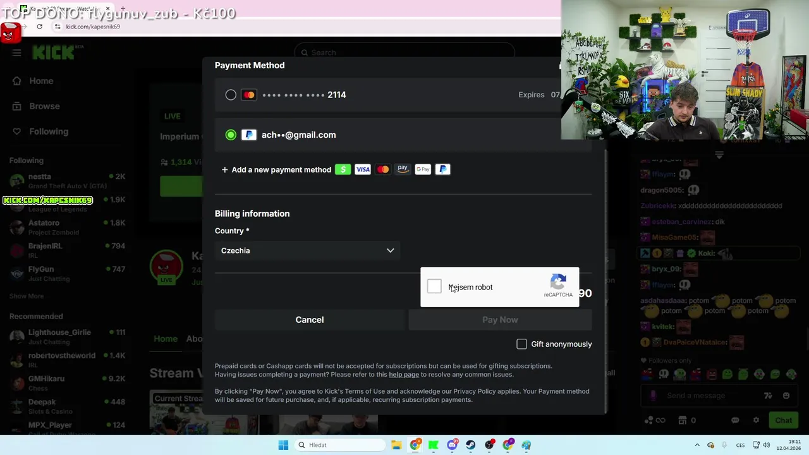
Task: Go to Home in Kick sidebar
Action: point(33,81)
